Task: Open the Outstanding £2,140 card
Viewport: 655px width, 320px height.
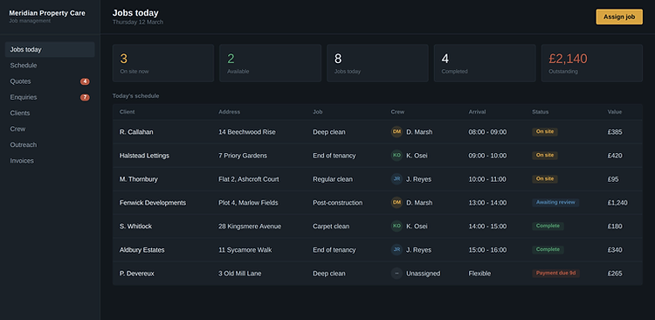Action: click(592, 63)
